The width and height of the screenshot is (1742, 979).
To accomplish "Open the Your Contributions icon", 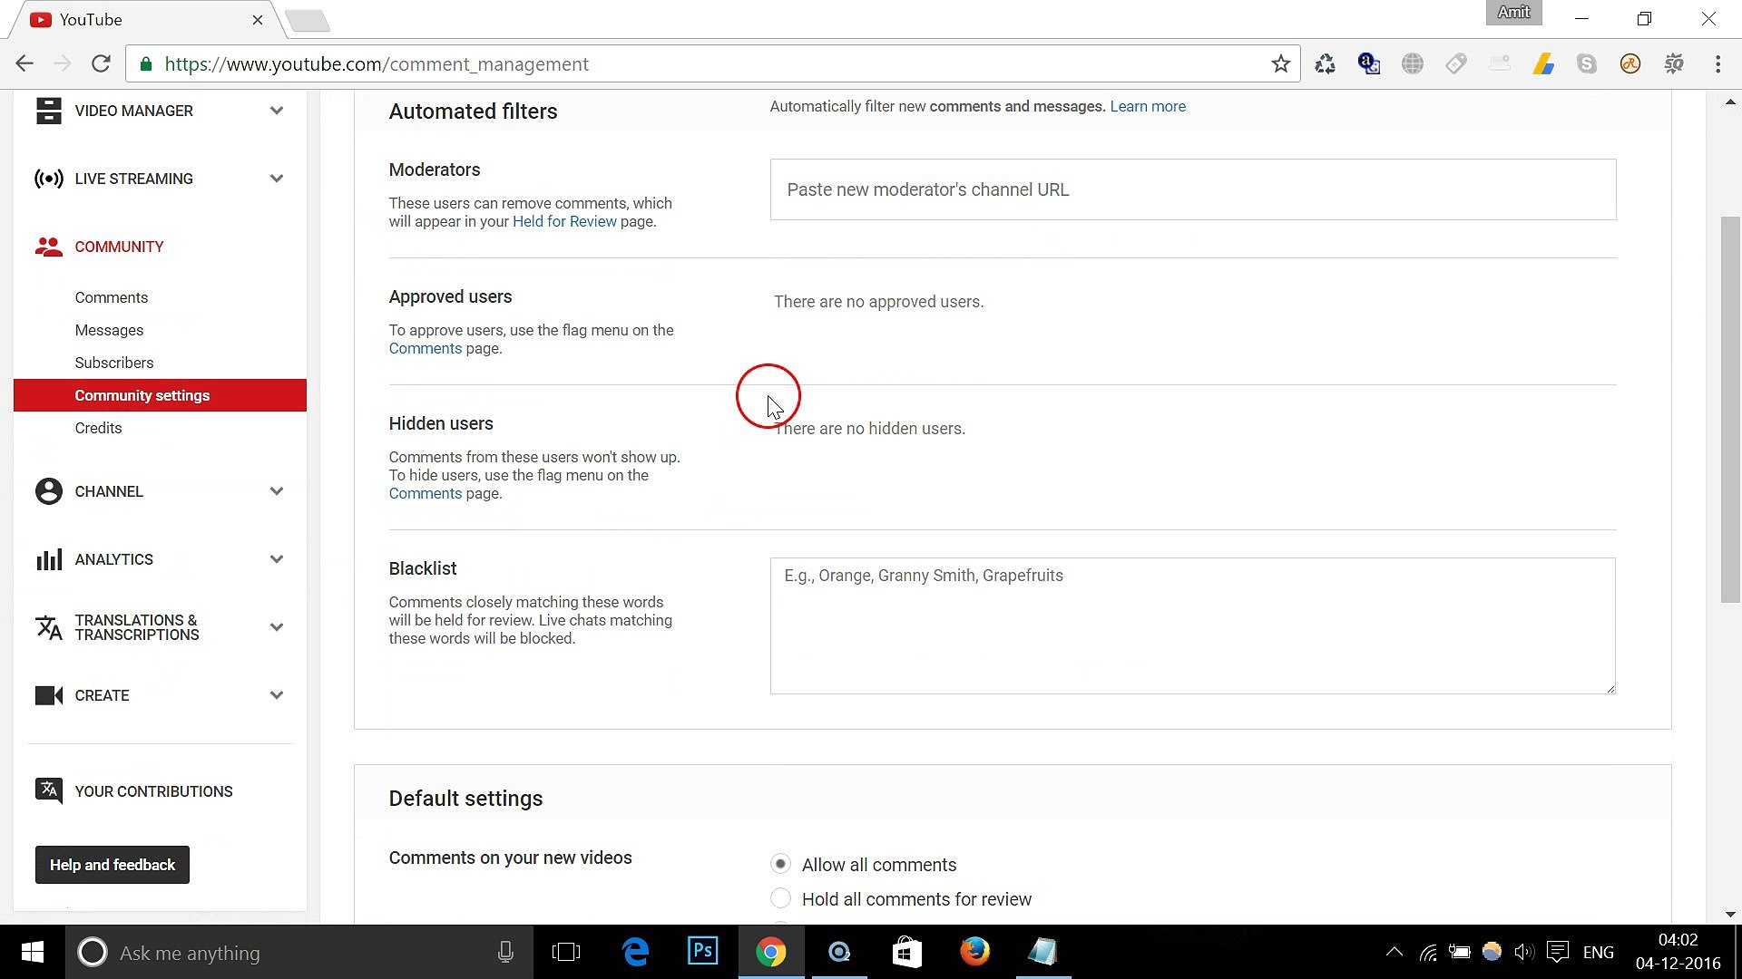I will pos(49,790).
